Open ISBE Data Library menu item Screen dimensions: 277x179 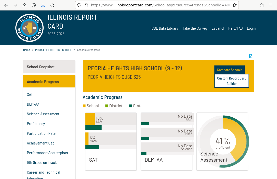click(164, 28)
